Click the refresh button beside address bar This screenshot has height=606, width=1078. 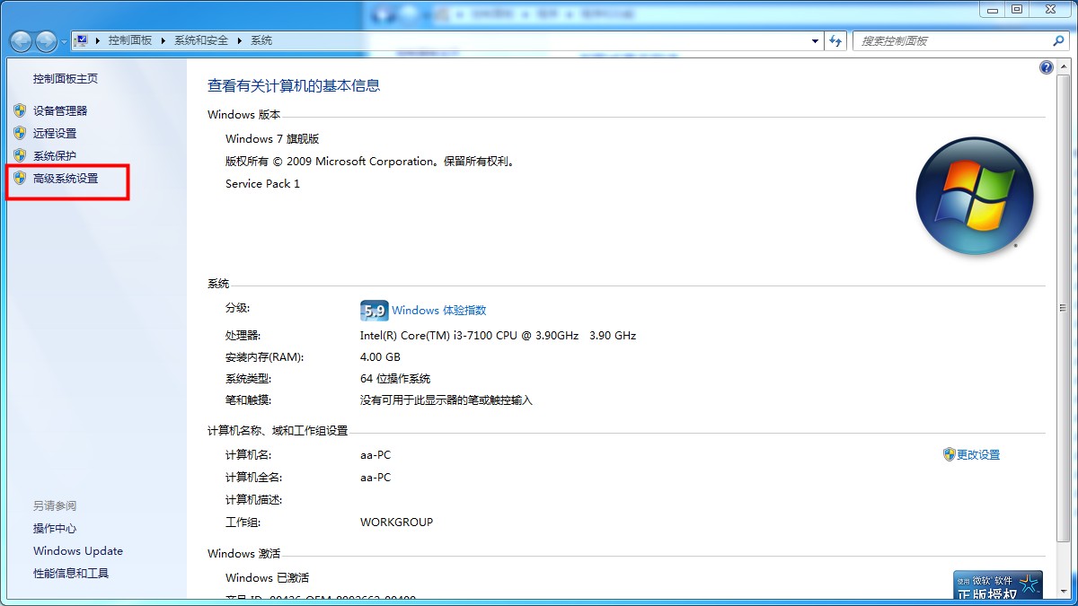tap(836, 41)
